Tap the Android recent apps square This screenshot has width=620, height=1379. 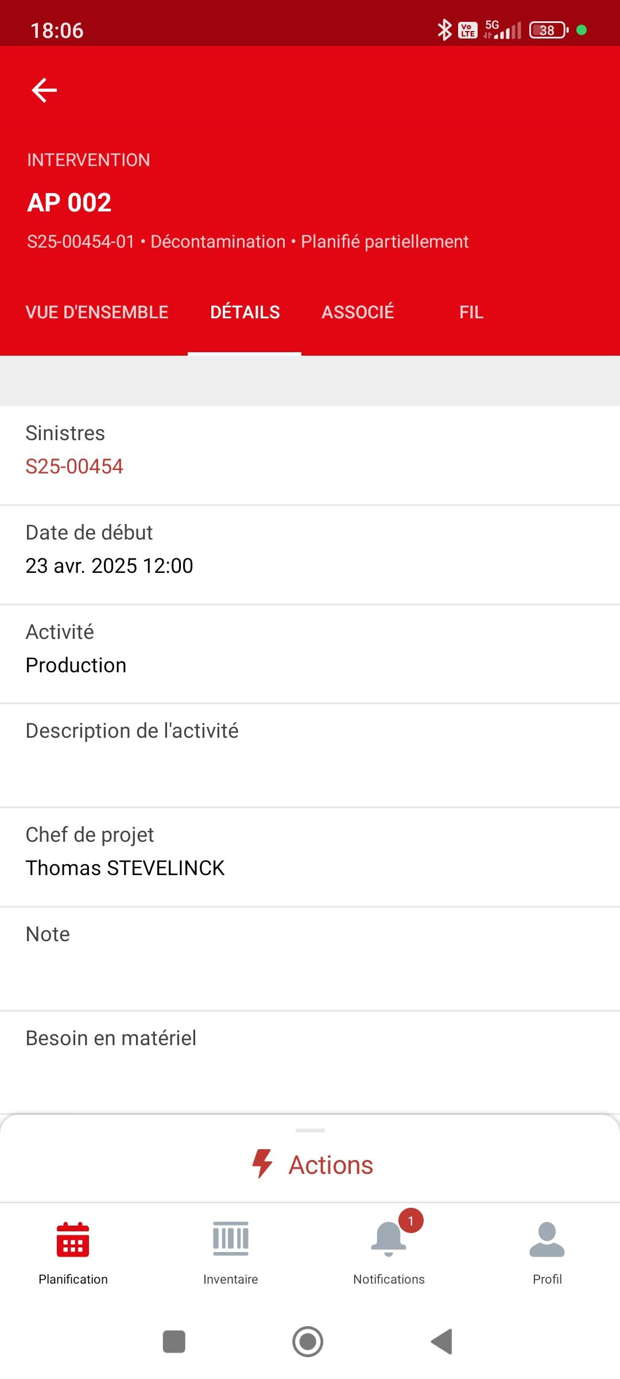point(174,1342)
